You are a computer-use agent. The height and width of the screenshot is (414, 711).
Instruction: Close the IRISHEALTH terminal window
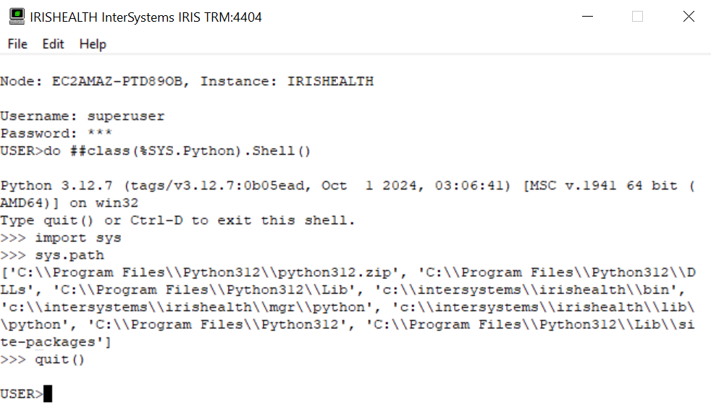tap(689, 17)
